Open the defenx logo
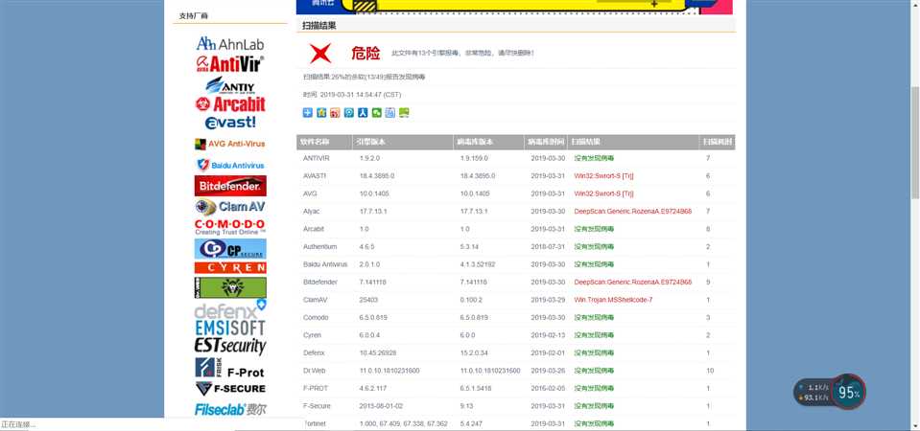The height and width of the screenshot is (431, 920). pos(230,308)
